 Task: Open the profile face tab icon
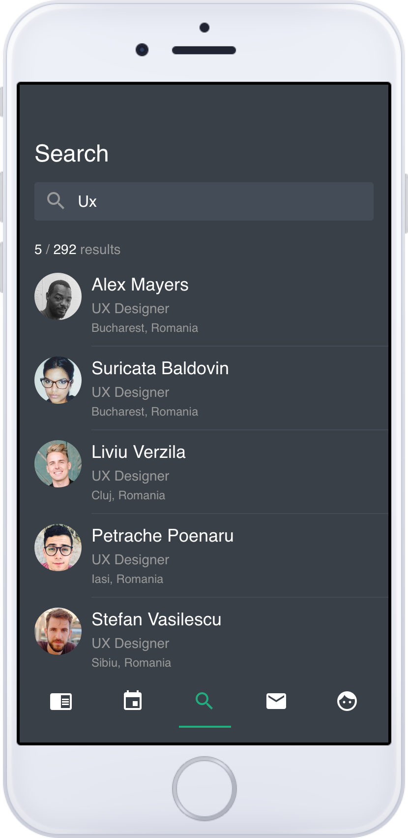click(347, 701)
